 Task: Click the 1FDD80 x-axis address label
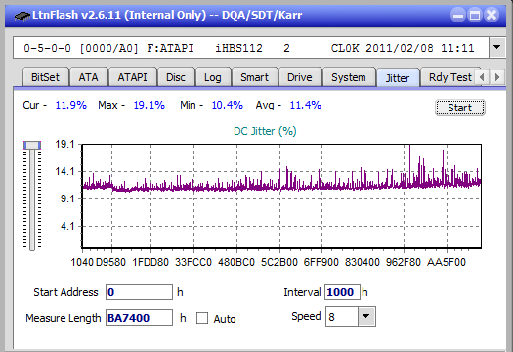[150, 262]
